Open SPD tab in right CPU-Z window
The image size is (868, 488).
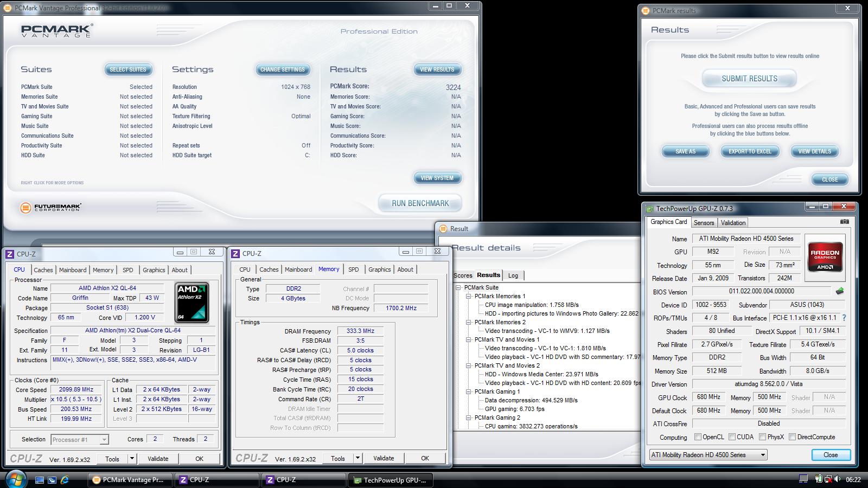coord(354,269)
